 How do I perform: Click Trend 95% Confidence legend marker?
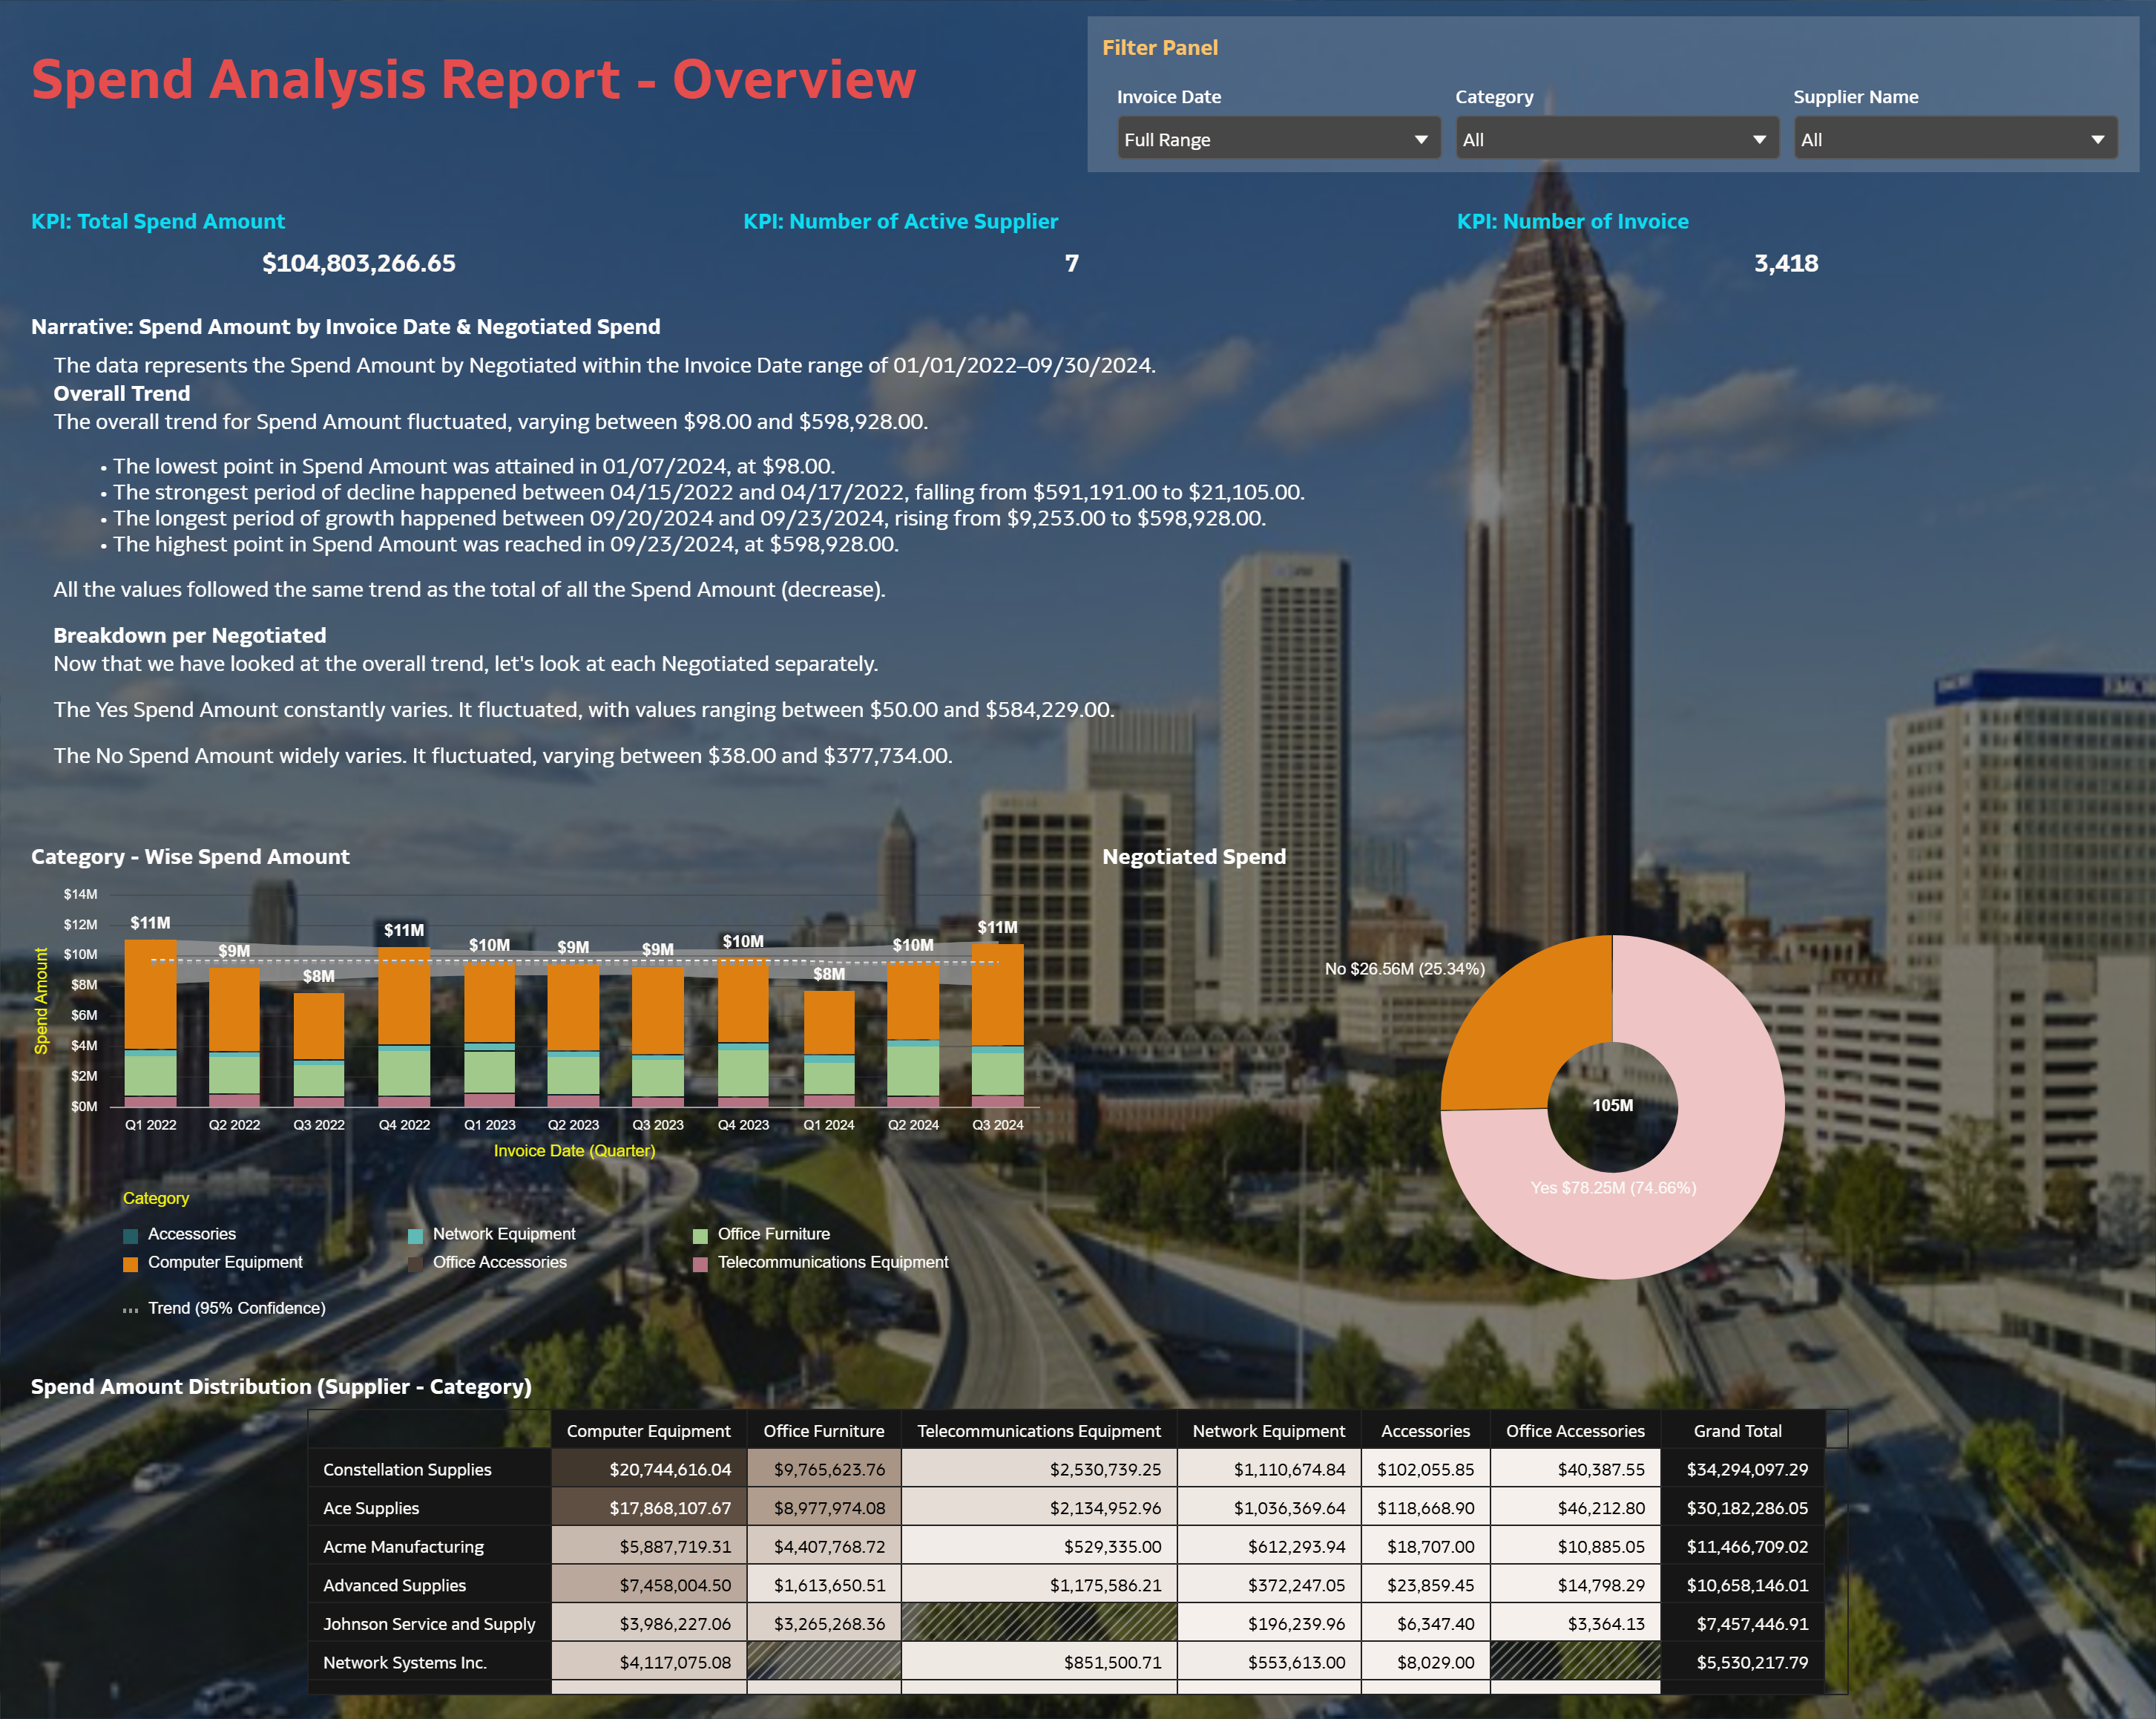tap(130, 1310)
